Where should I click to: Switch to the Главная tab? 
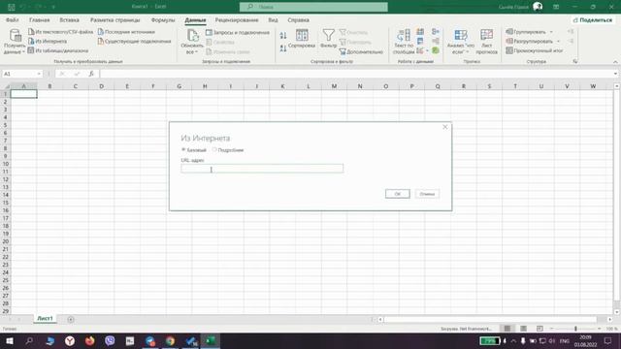pyautogui.click(x=39, y=19)
